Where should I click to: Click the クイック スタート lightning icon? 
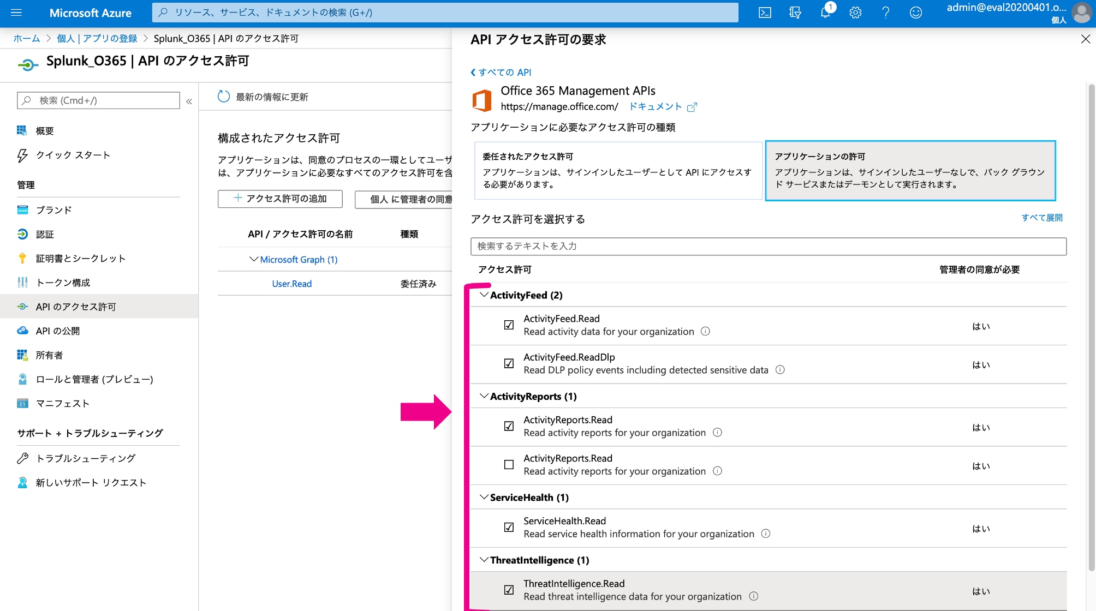click(22, 155)
